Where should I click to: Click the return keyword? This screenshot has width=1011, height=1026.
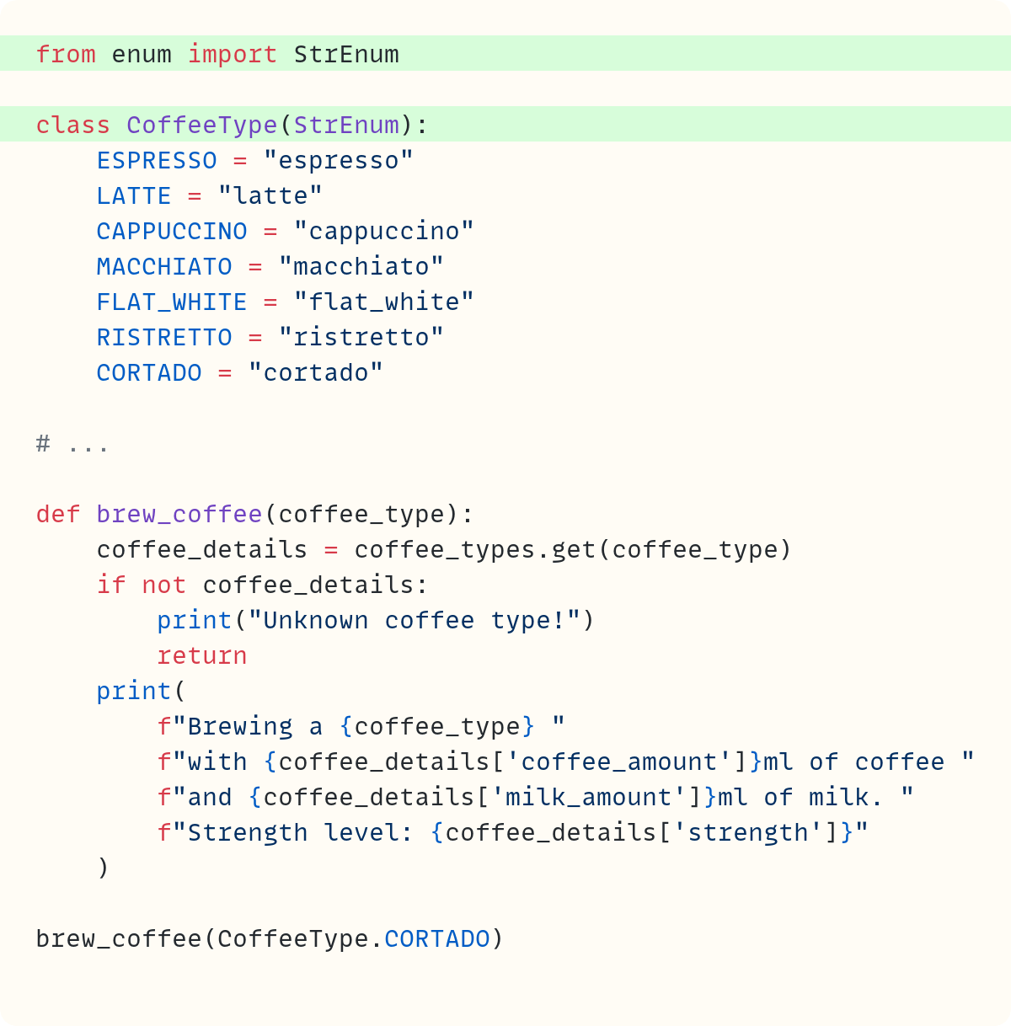pyautogui.click(x=202, y=655)
